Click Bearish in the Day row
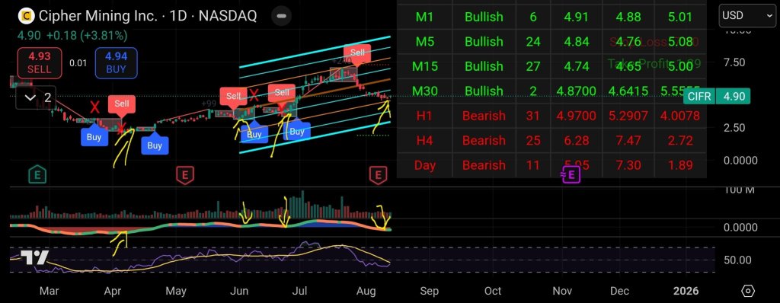780x303 pixels. point(484,165)
